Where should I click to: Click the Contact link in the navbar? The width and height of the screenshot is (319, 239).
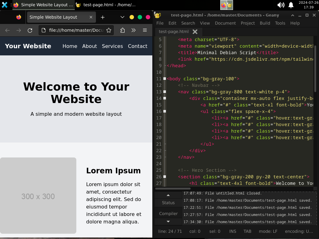[x=137, y=46]
